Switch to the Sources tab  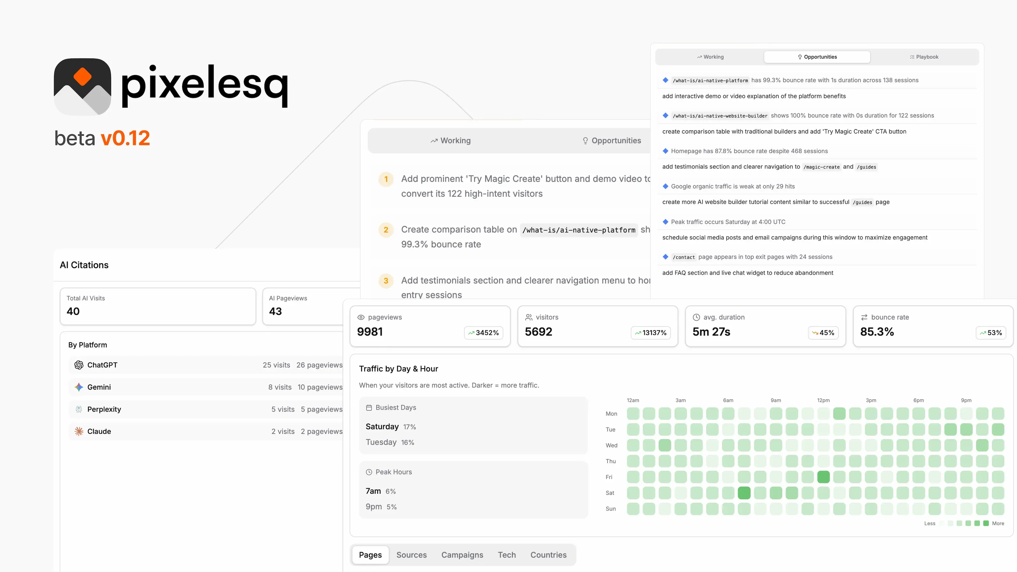click(x=411, y=555)
